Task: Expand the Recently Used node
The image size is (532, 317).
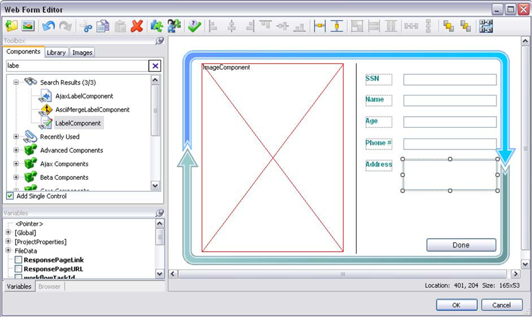Action: tap(16, 137)
